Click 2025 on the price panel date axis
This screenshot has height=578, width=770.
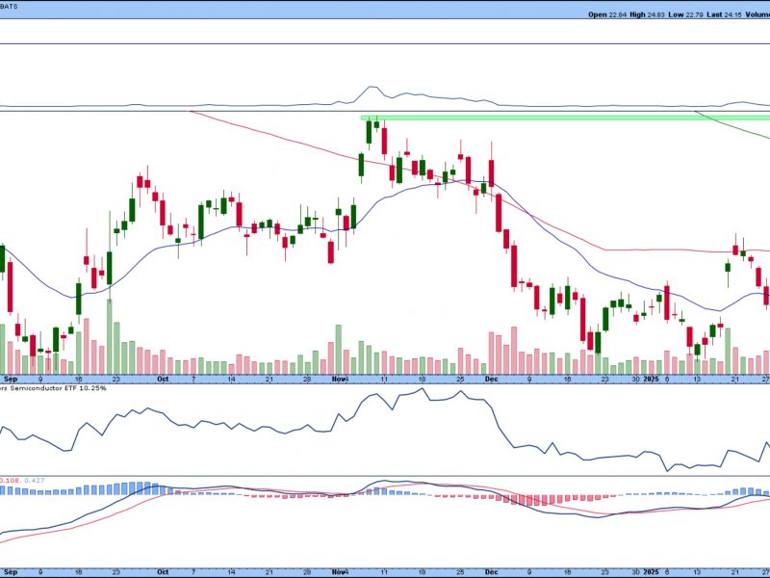pos(652,379)
